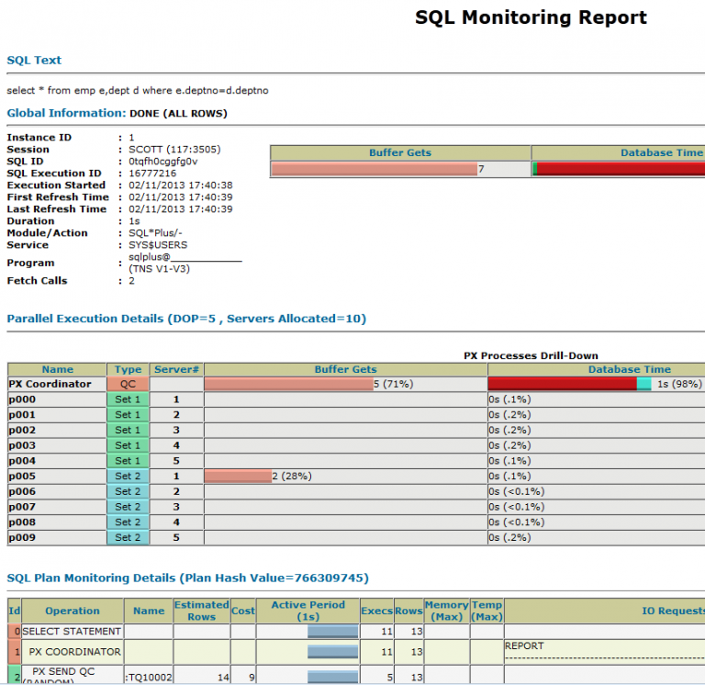Screen dimensions: 705x685
Task: Click the Temp (Max) column header
Action: click(x=487, y=611)
